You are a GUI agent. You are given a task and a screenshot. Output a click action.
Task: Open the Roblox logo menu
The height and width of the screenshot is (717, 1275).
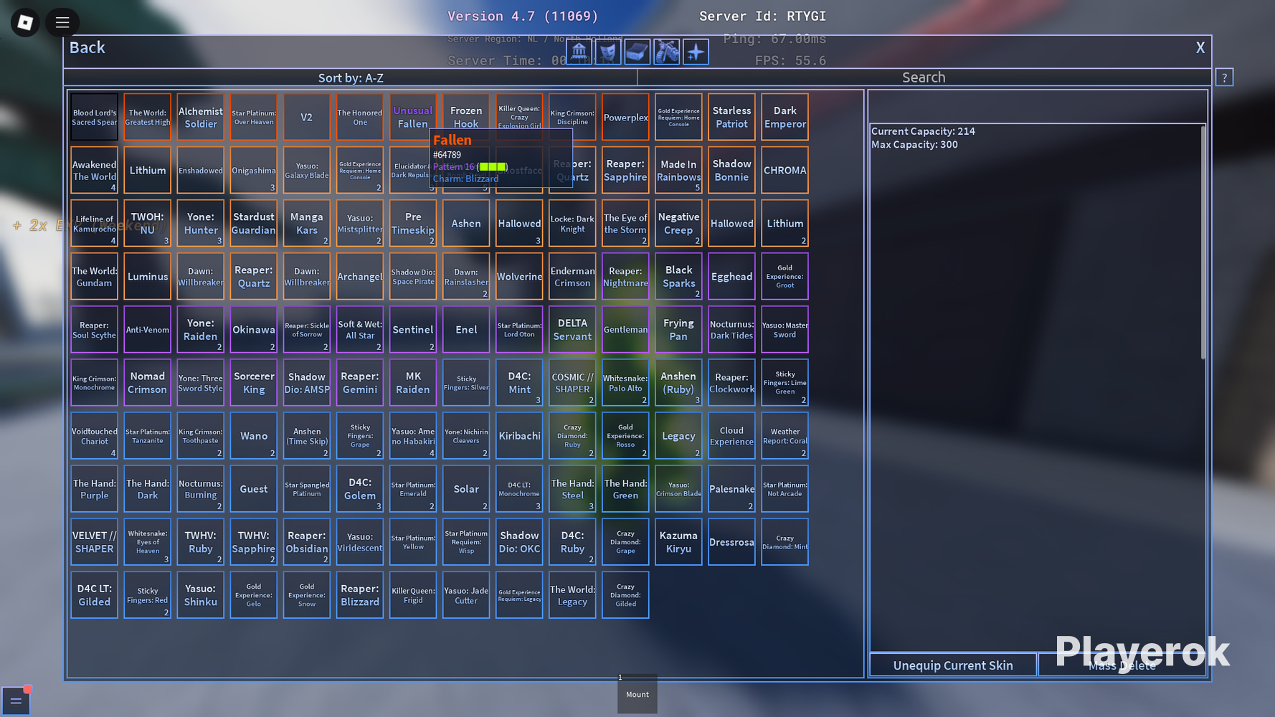click(x=25, y=23)
